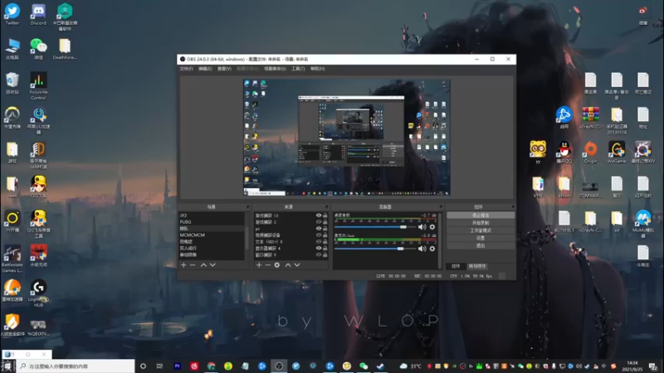Toggle visibility of window capture 5 source
The image size is (664, 373).
(319, 254)
